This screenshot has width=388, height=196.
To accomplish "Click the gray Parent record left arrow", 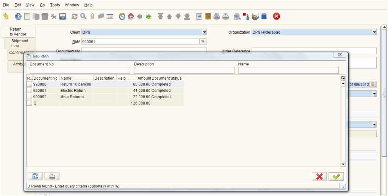I will click(x=139, y=17).
